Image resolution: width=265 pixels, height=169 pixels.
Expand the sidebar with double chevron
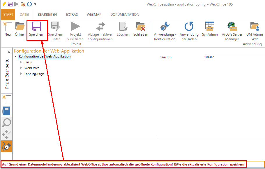click(9, 52)
